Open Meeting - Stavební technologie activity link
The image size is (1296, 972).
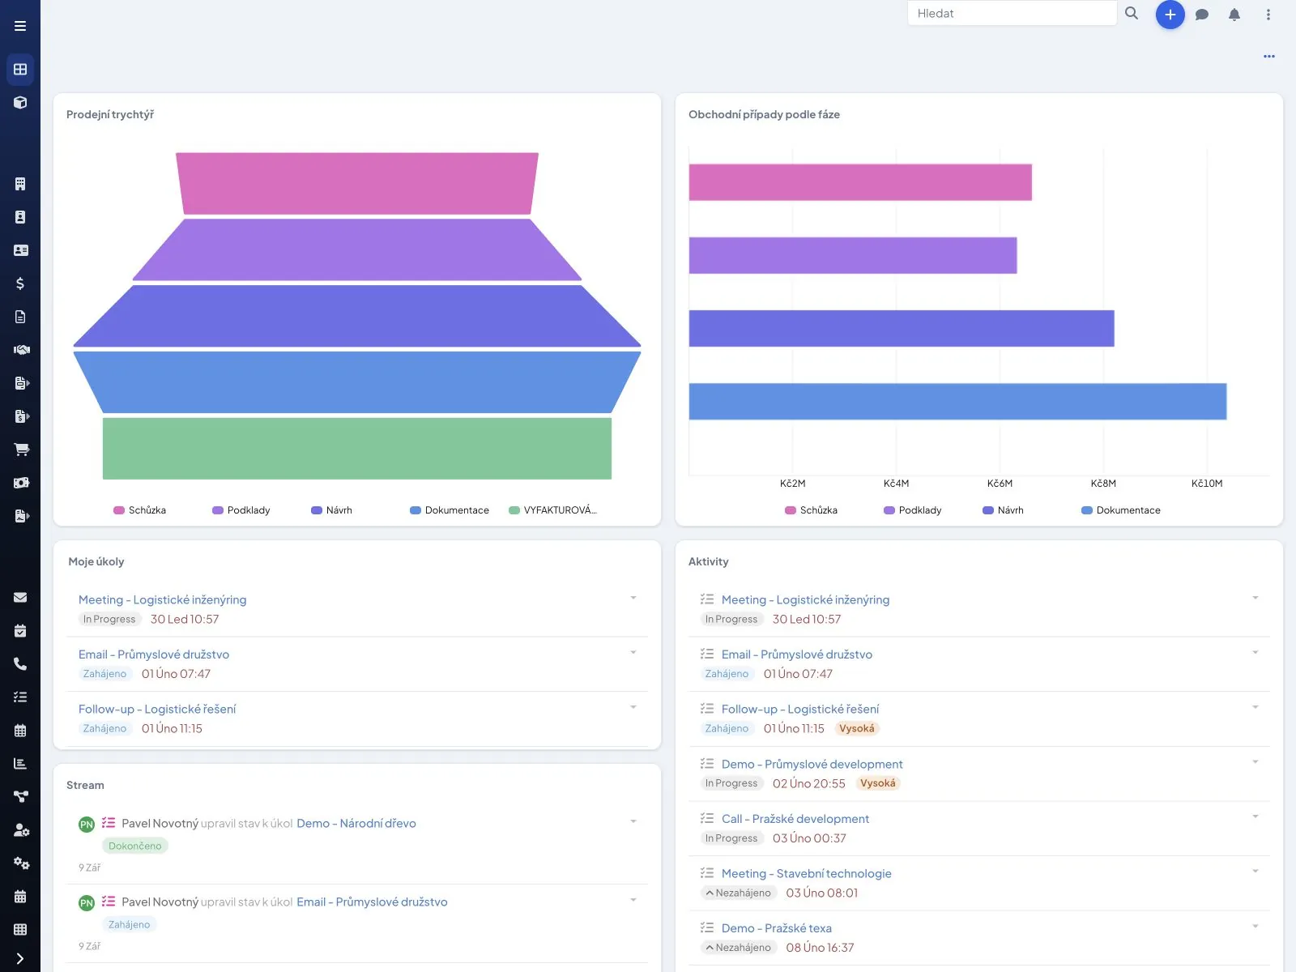[807, 873]
